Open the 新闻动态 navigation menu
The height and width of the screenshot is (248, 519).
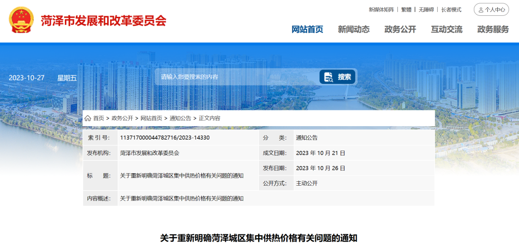pyautogui.click(x=353, y=29)
